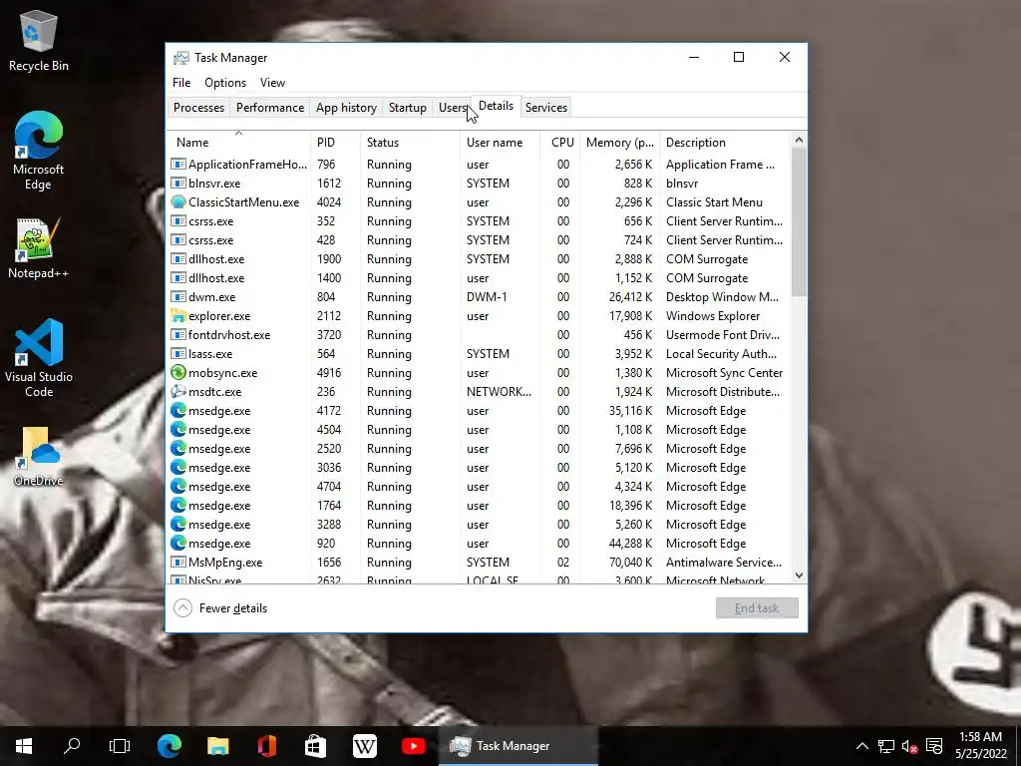The width and height of the screenshot is (1021, 766).
Task: Open Task View on the taskbar
Action: (120, 746)
